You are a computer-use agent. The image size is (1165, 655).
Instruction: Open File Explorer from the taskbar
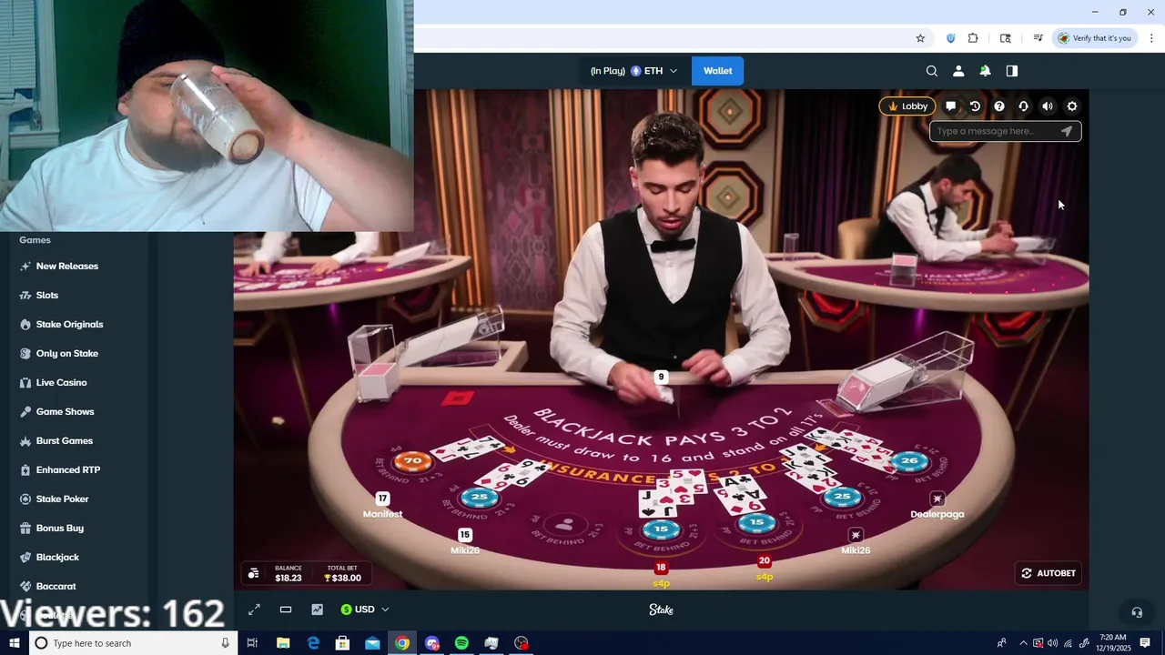[283, 643]
